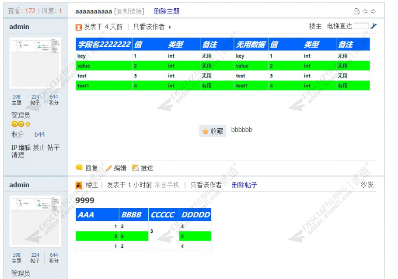Click 只看该作者 in second post
Screen dimensions: 398x279
pos(206,185)
